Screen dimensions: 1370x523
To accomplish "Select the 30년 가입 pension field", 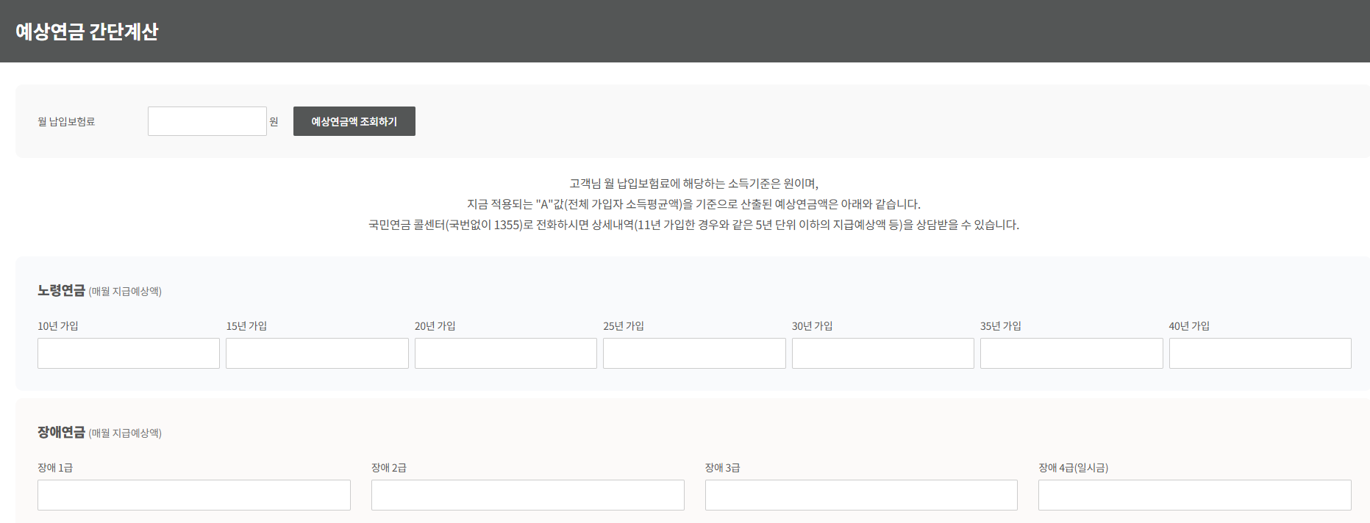I will (x=883, y=353).
